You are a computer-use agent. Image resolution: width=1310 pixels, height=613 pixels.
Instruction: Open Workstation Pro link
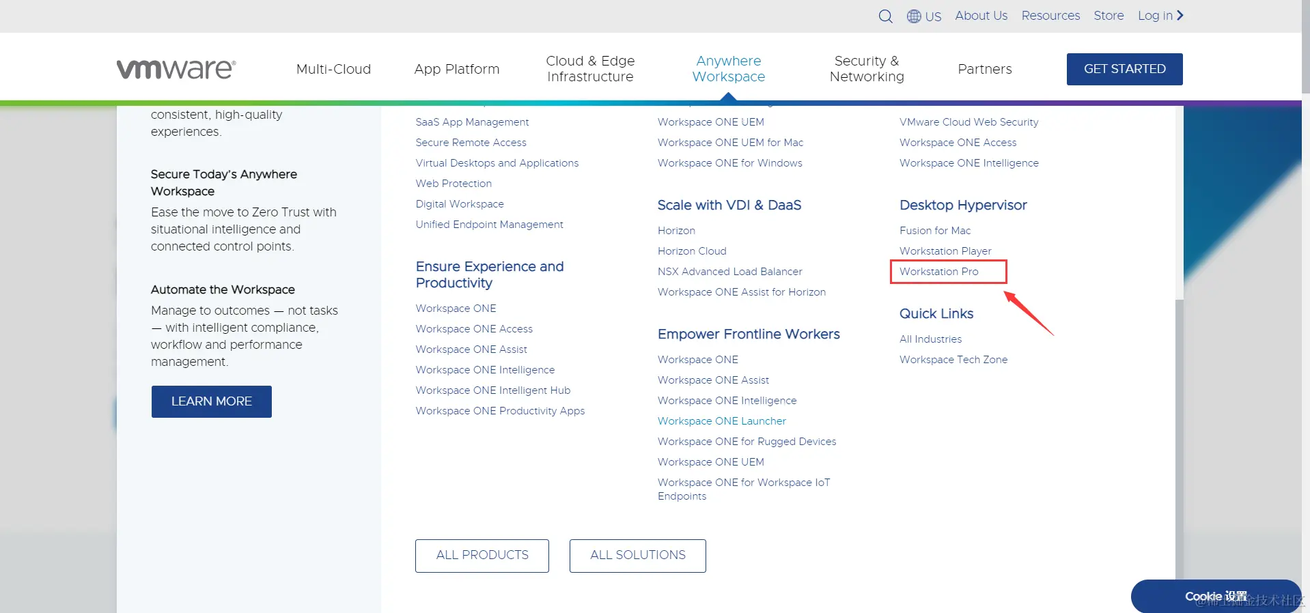click(x=939, y=272)
